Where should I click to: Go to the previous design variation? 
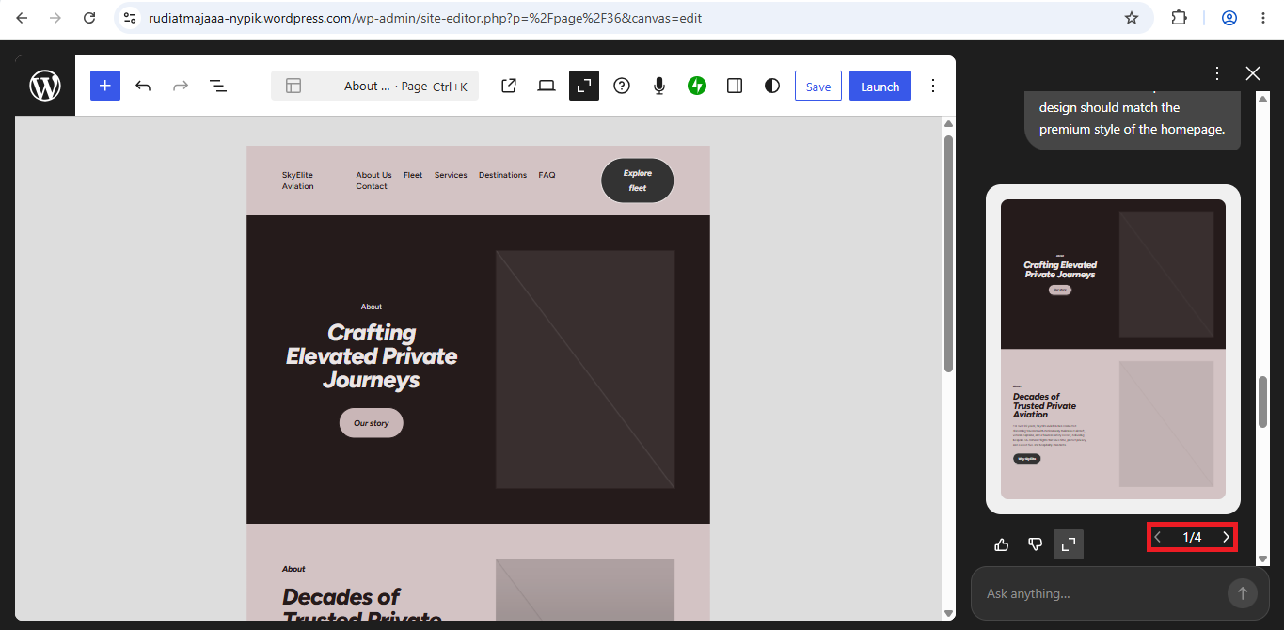pyautogui.click(x=1158, y=537)
